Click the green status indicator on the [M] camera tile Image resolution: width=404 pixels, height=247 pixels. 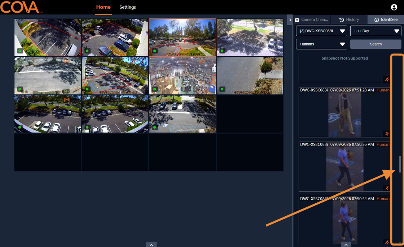point(20,127)
